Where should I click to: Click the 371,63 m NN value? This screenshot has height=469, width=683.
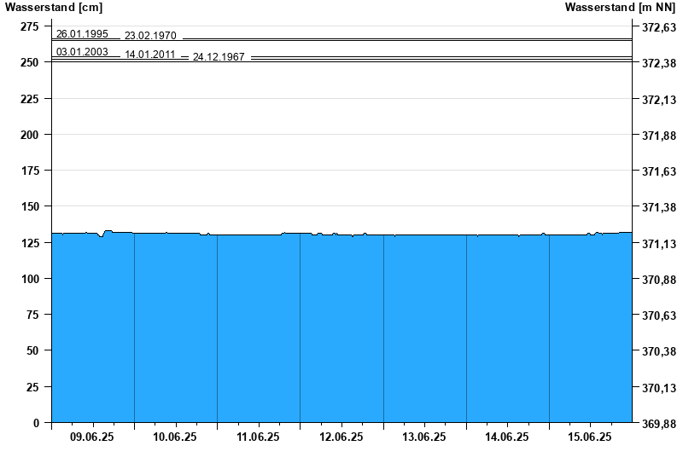click(659, 171)
